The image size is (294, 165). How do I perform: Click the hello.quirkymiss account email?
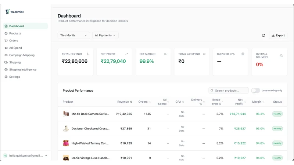[x=26, y=155]
